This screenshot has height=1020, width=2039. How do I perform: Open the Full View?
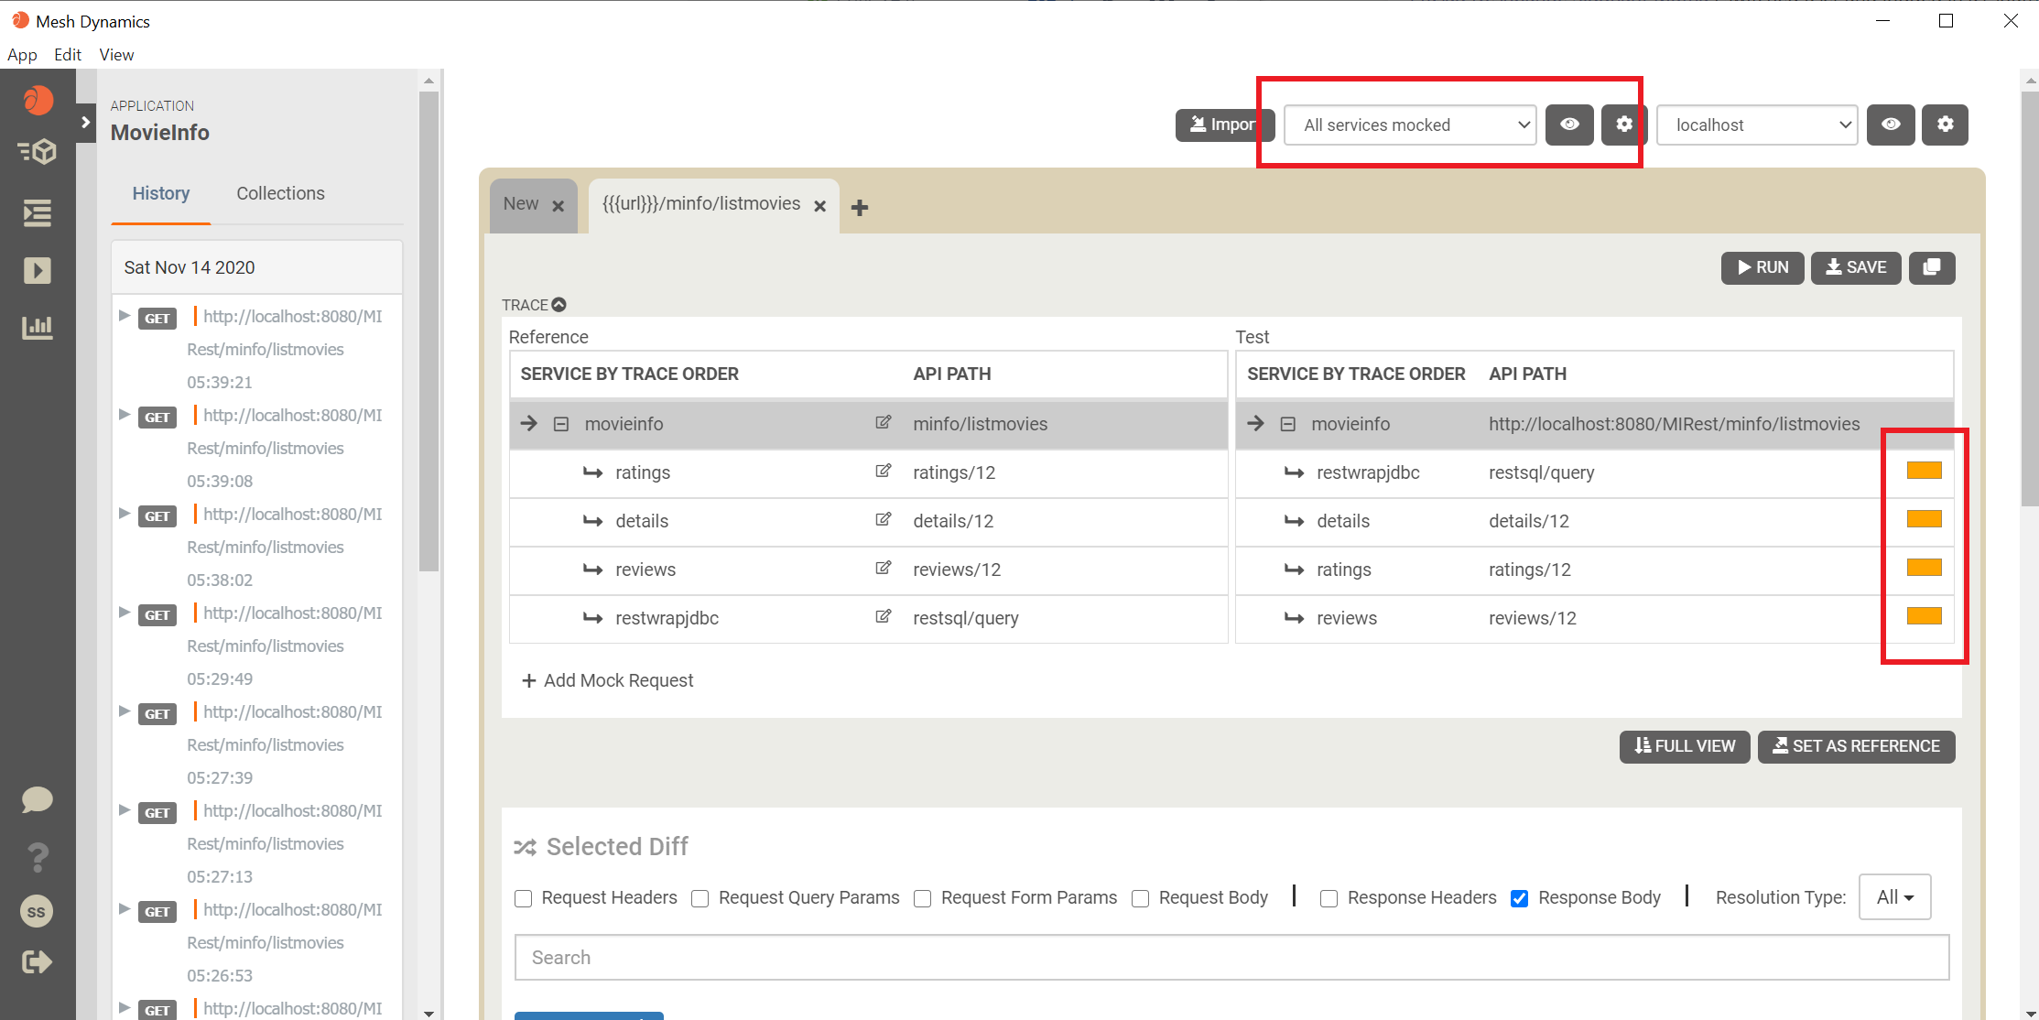pyautogui.click(x=1685, y=746)
